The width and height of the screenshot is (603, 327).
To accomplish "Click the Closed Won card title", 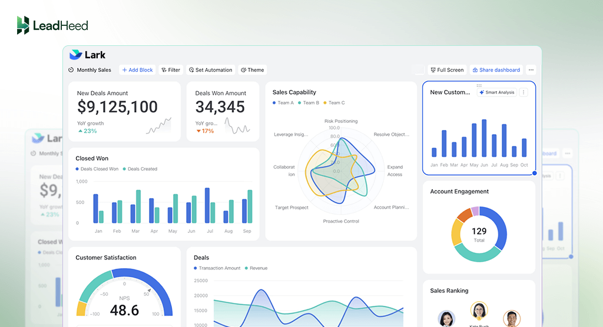I will (92, 158).
